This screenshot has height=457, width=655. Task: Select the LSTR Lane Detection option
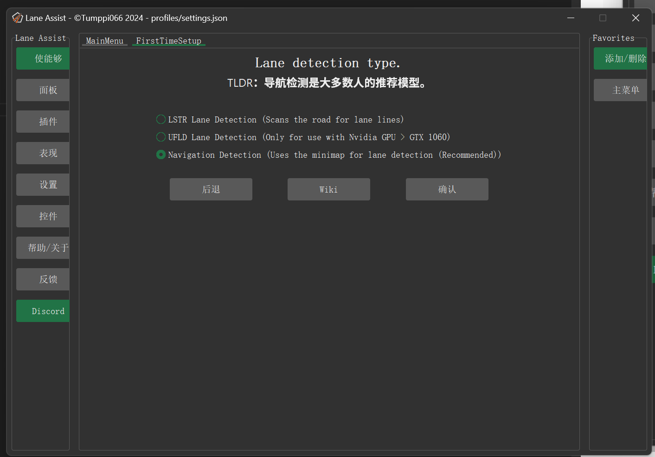click(161, 119)
